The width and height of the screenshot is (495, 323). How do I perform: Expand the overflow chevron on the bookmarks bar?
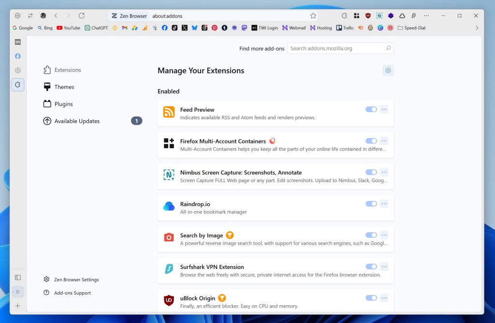tap(477, 28)
